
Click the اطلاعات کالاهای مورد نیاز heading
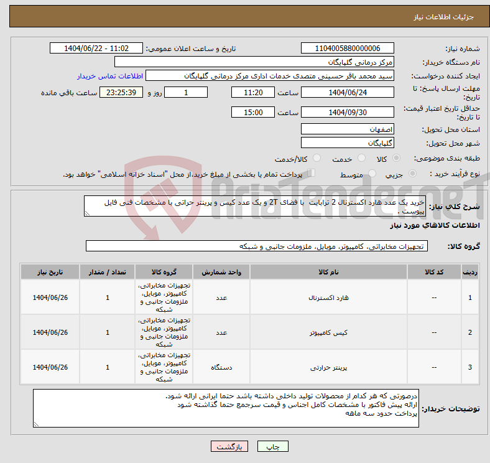(435, 225)
